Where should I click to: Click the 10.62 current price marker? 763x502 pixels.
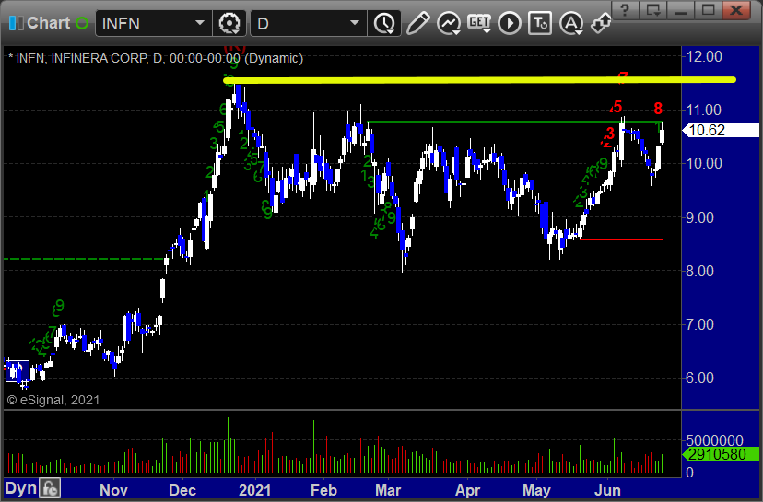tap(721, 130)
